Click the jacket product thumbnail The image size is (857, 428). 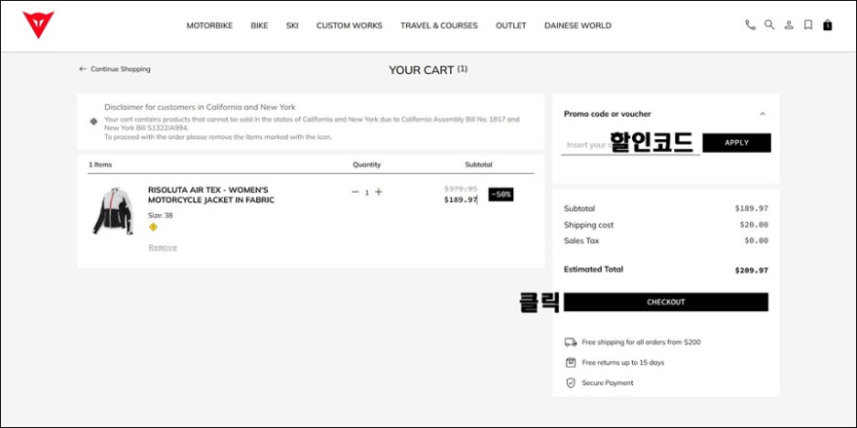(x=112, y=211)
